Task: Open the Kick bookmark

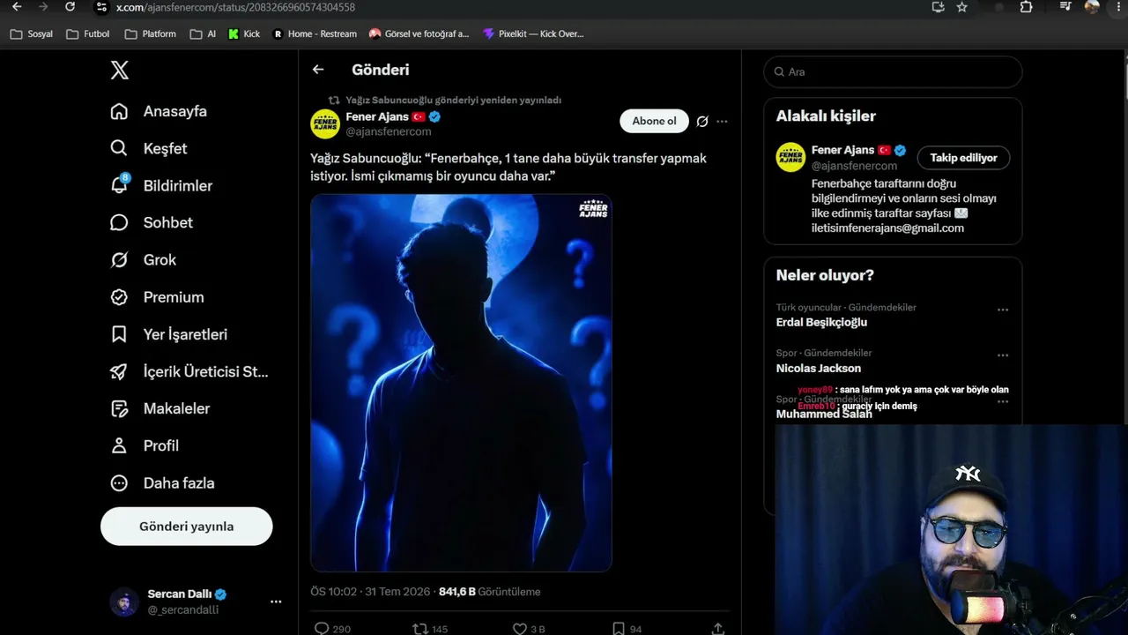Action: 244,34
